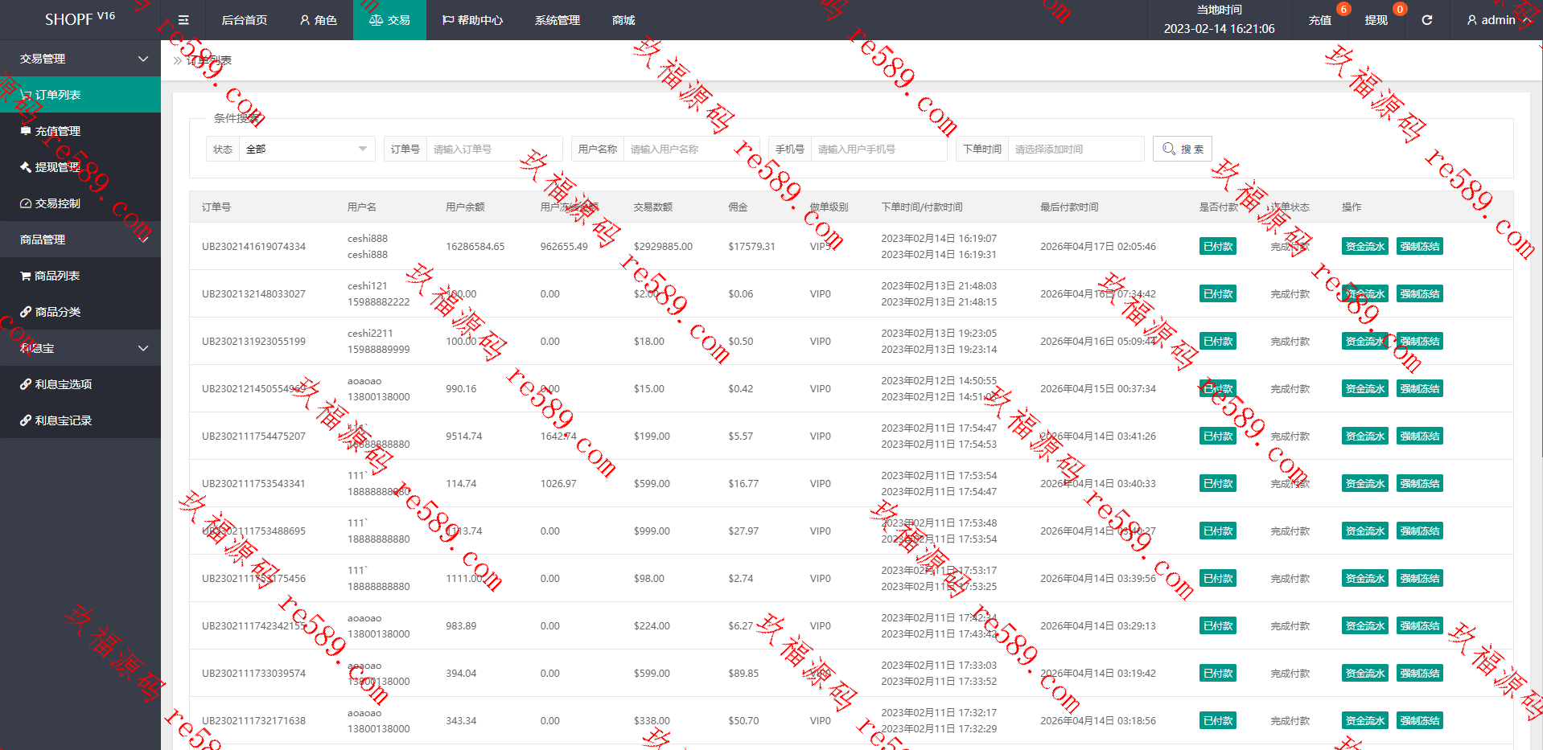This screenshot has height=750, width=1543.
Task: Click the 6 badge on 充值
Action: pyautogui.click(x=1343, y=9)
